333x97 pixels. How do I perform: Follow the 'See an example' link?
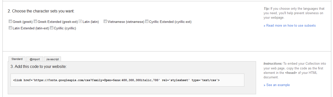tap(277, 85)
